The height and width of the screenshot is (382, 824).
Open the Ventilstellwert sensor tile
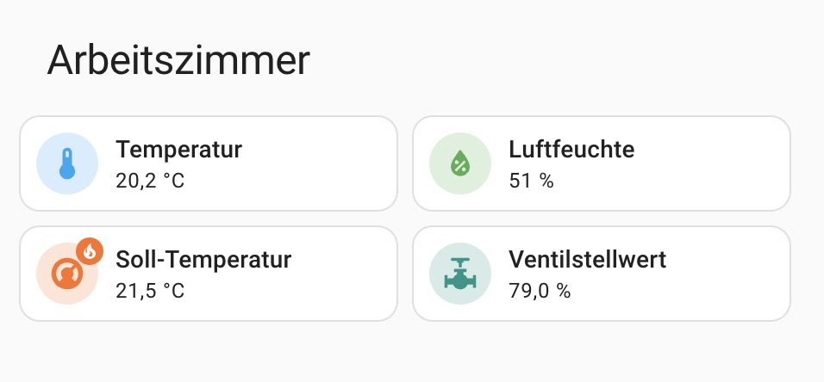tap(602, 274)
